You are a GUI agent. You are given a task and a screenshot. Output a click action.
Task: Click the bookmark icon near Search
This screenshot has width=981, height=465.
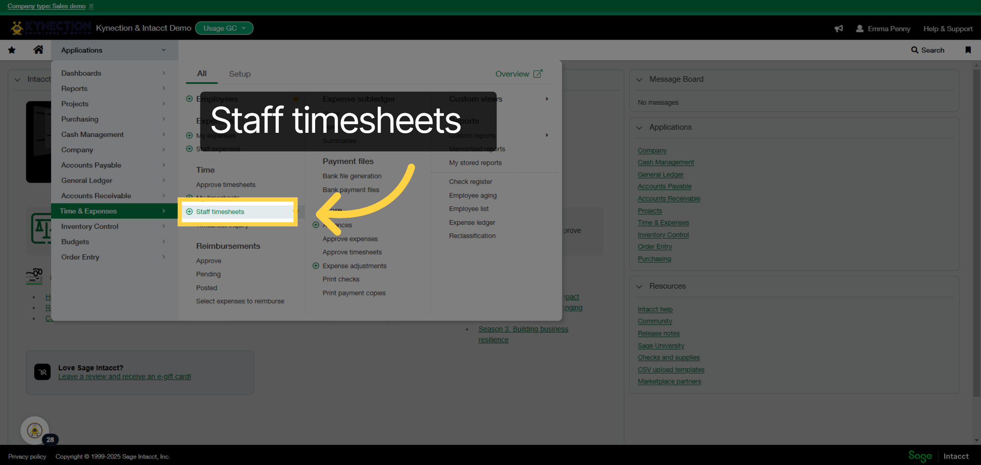tap(968, 50)
